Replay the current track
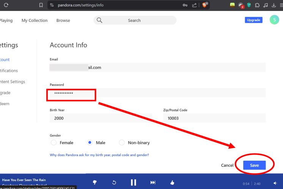This screenshot has width=283, height=189. tap(114, 183)
